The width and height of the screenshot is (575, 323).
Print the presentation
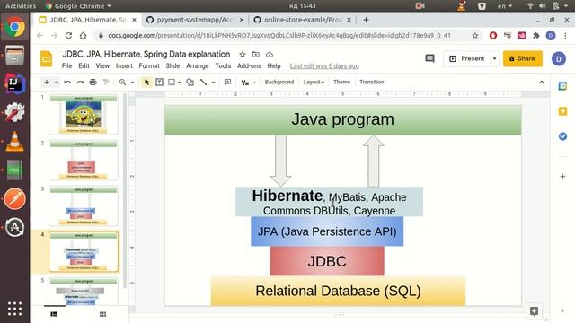click(x=93, y=82)
